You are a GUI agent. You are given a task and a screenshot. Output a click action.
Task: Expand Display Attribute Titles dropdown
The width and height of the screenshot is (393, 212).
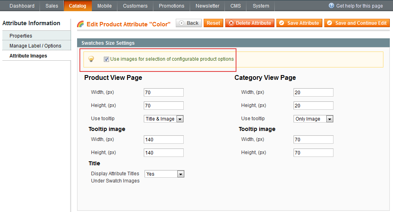tap(164, 174)
